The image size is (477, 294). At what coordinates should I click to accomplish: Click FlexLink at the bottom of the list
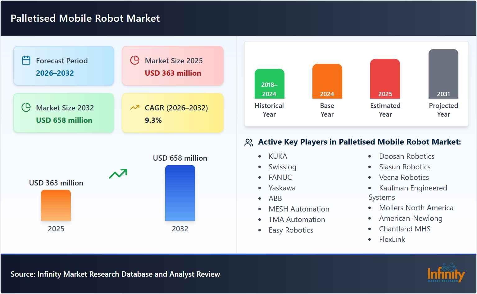pos(392,239)
